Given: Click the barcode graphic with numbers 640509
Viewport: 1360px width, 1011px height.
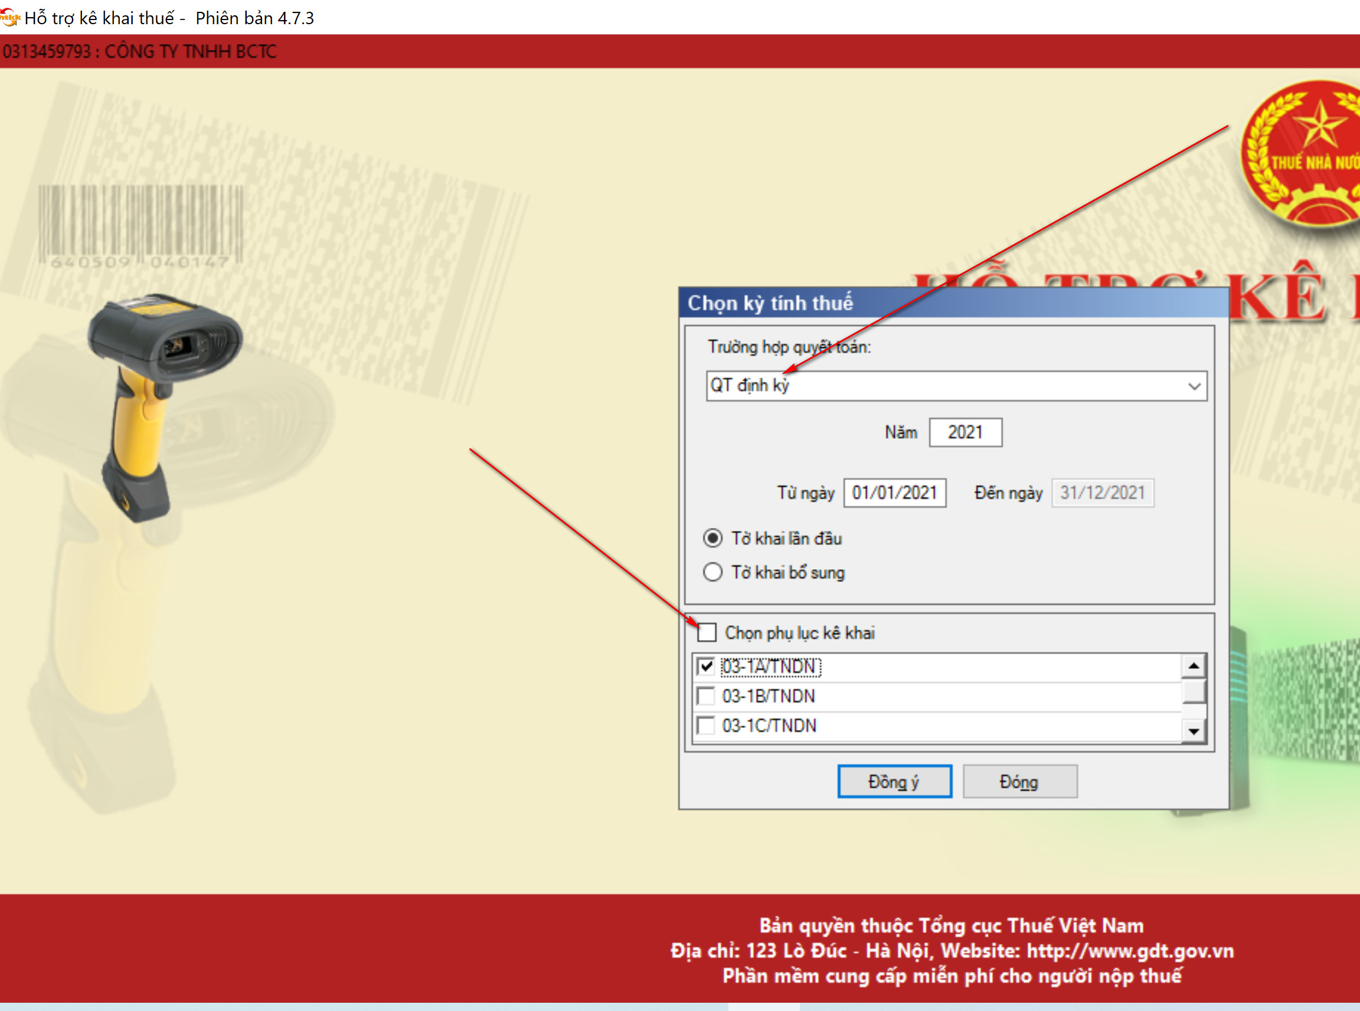Looking at the screenshot, I should coord(141,227).
